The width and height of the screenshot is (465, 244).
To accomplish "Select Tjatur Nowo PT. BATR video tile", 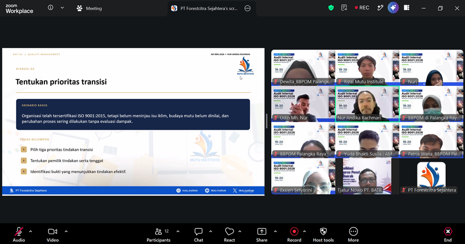I will pyautogui.click(x=367, y=176).
